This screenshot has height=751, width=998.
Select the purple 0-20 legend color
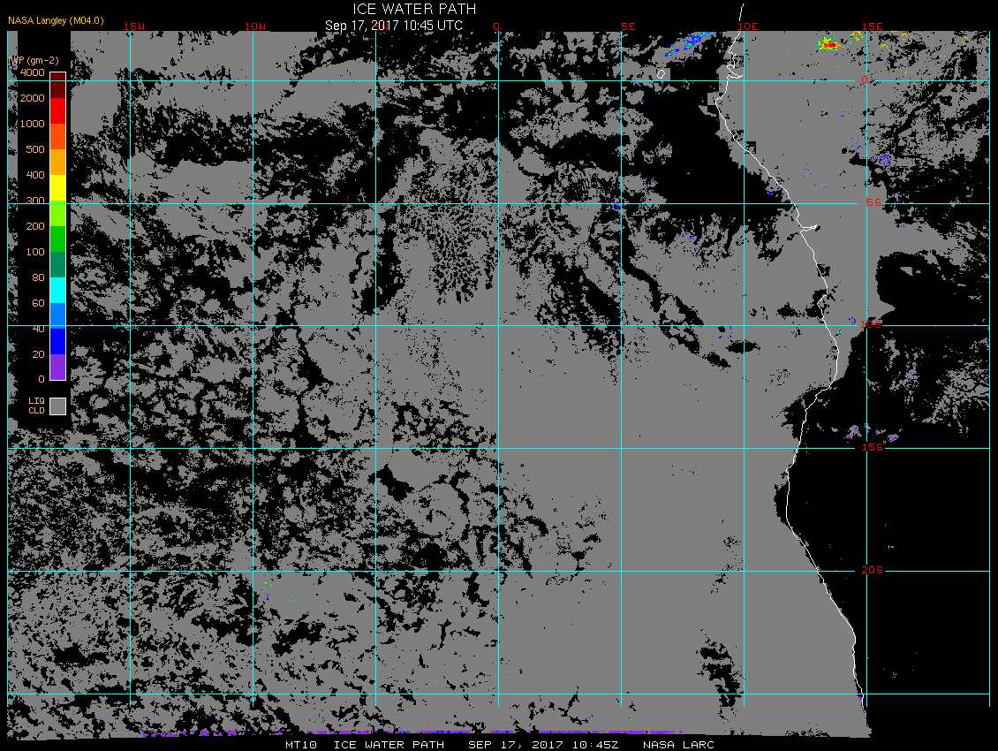[x=58, y=367]
